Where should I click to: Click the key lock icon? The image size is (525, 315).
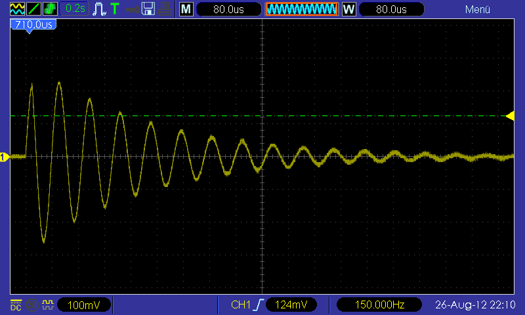tap(132, 9)
